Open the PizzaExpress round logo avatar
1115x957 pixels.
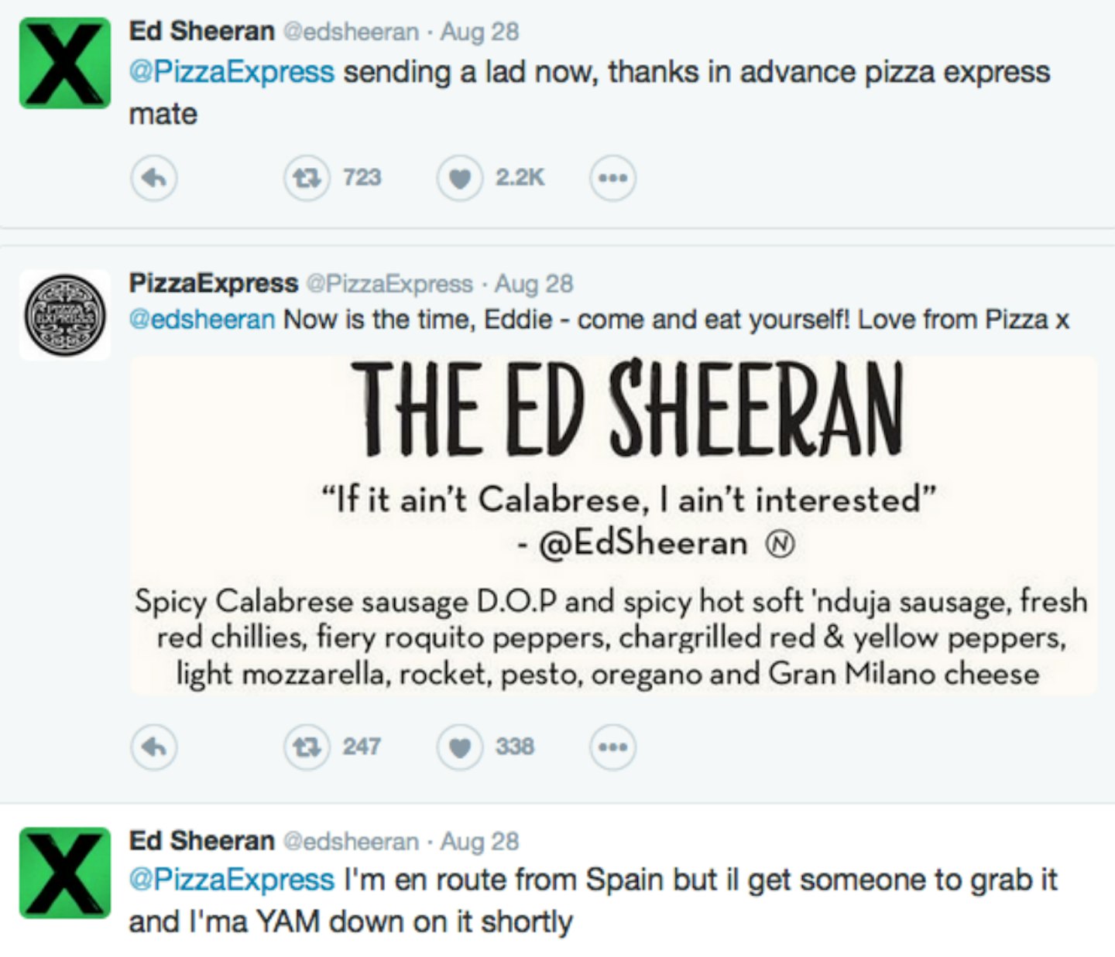tap(65, 315)
